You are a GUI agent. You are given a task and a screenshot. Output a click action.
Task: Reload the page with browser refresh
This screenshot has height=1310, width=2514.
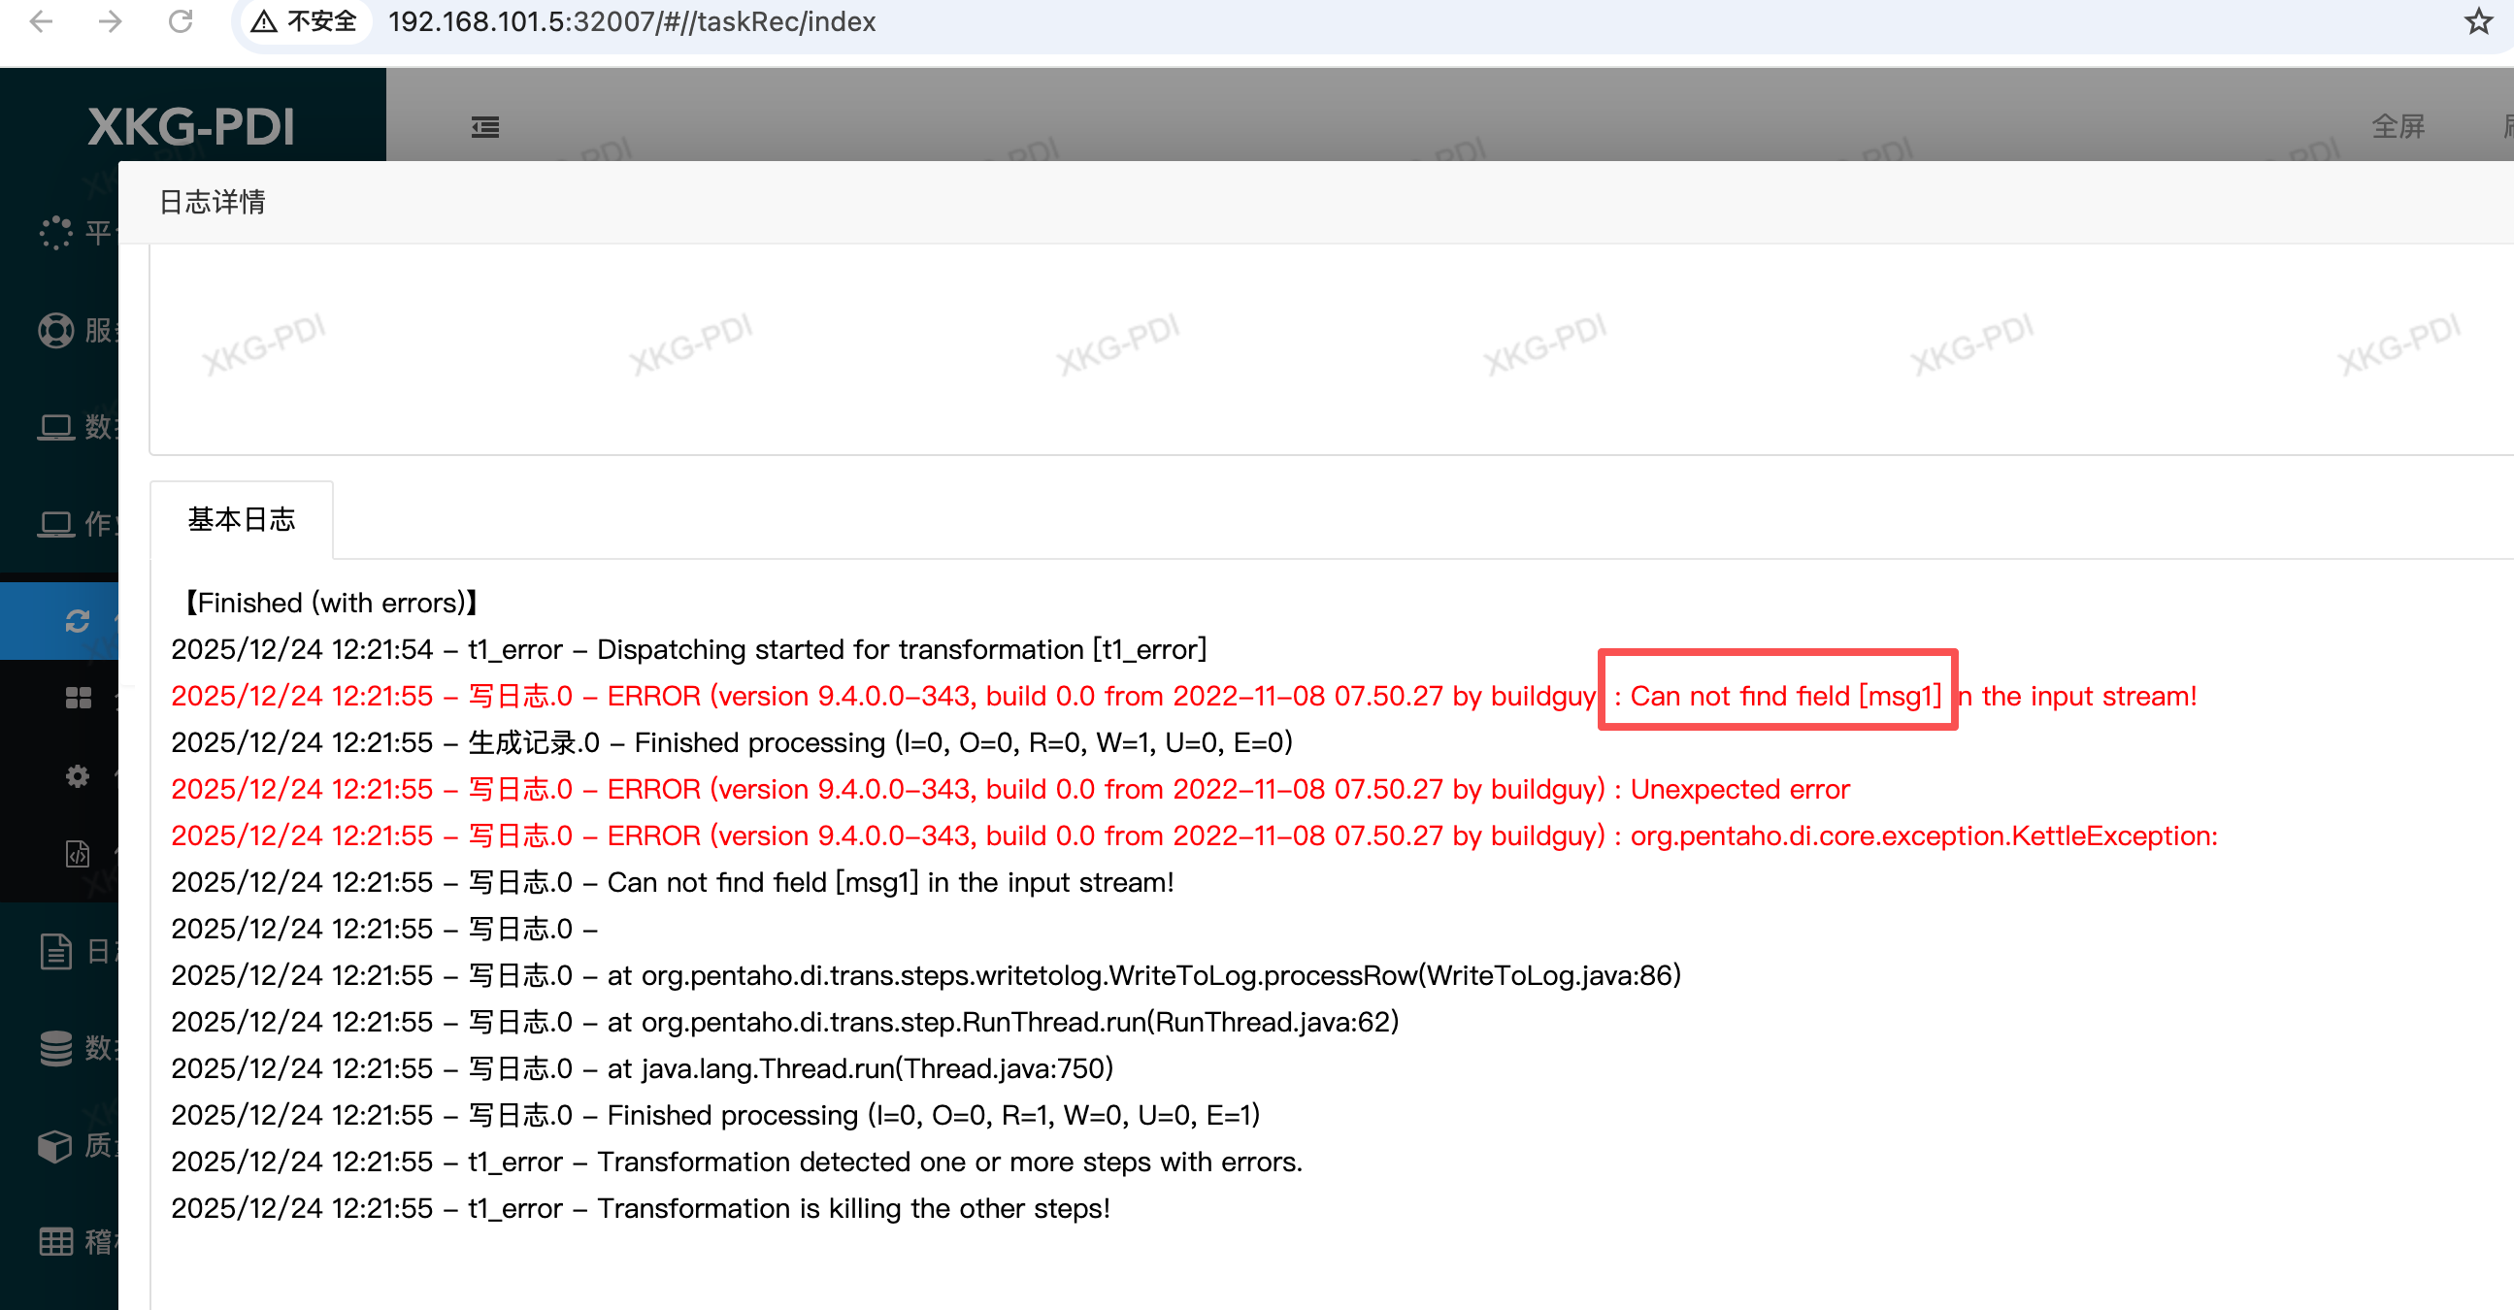click(181, 21)
